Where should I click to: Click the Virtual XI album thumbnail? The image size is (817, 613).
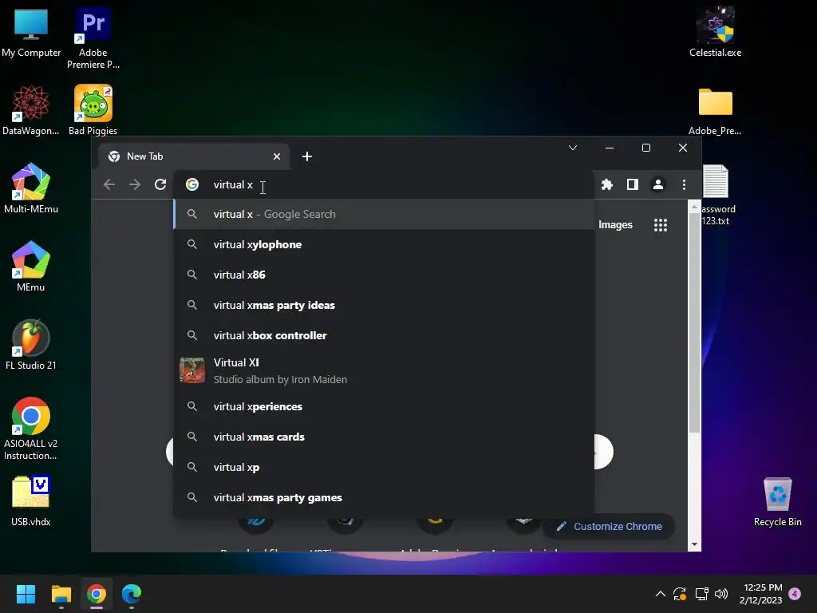pos(192,370)
